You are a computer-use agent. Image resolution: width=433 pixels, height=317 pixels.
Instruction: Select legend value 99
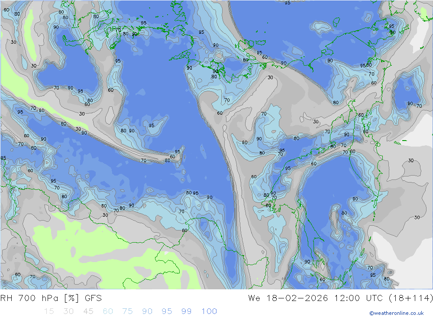187,311
